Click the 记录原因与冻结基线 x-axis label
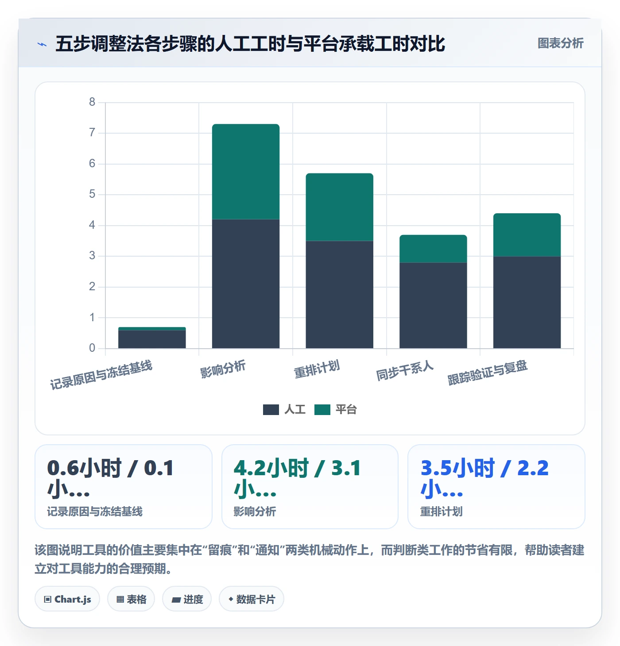Image resolution: width=620 pixels, height=646 pixels. 101,375
